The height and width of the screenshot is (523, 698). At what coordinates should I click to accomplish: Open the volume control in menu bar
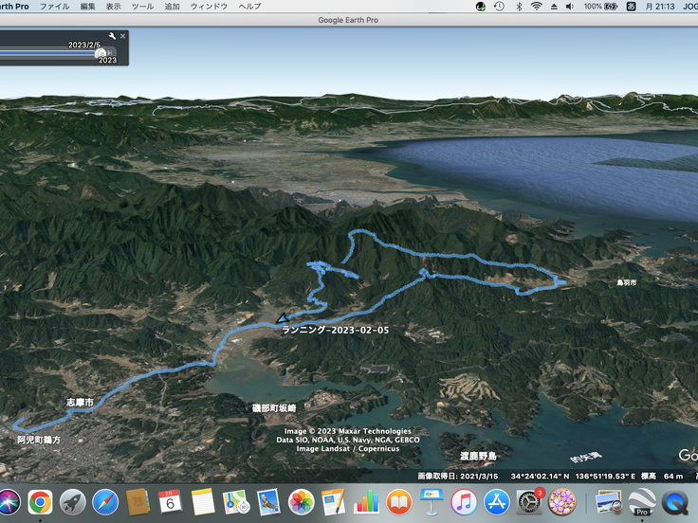point(569,6)
